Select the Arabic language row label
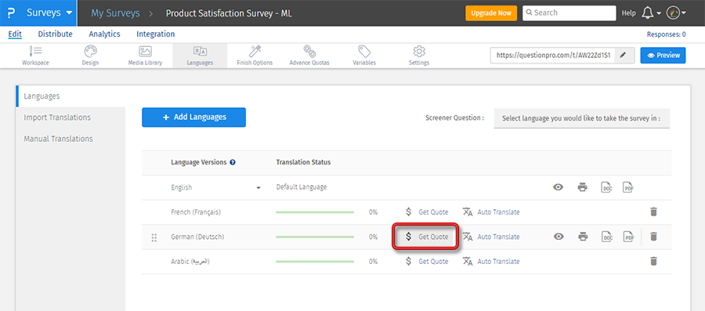705x311 pixels. click(190, 261)
